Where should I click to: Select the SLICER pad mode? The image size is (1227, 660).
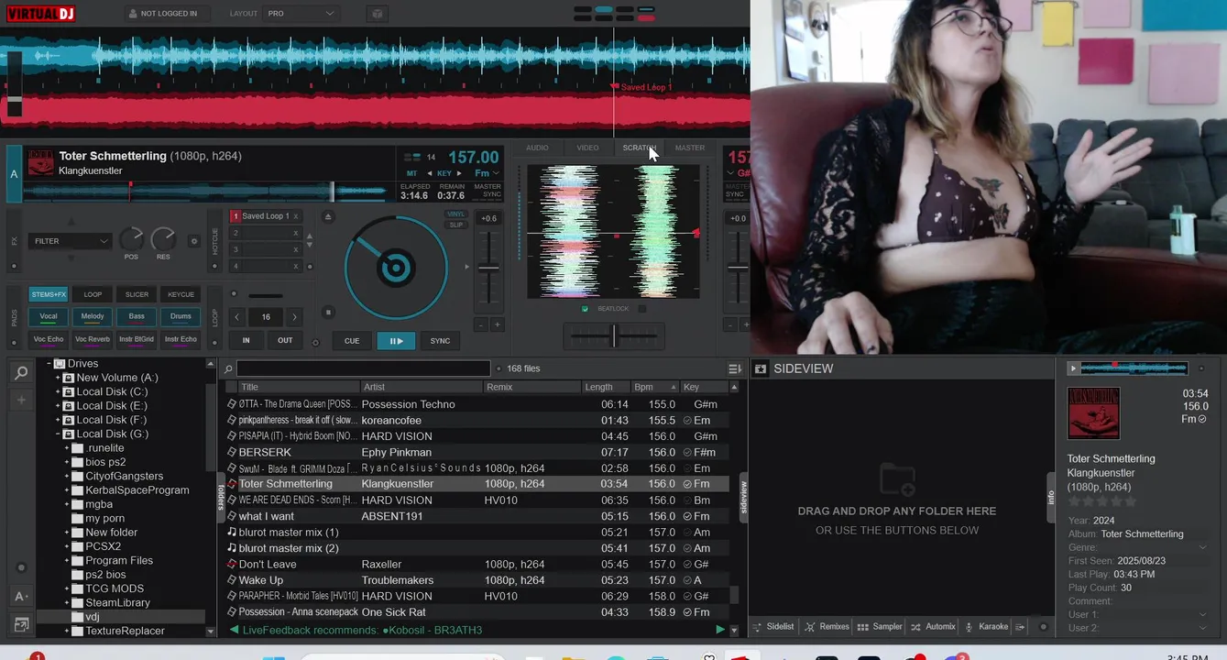[x=137, y=294]
